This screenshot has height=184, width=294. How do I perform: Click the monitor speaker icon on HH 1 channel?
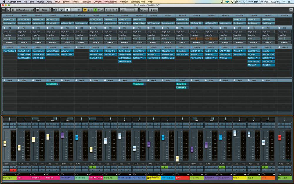pos(265,170)
